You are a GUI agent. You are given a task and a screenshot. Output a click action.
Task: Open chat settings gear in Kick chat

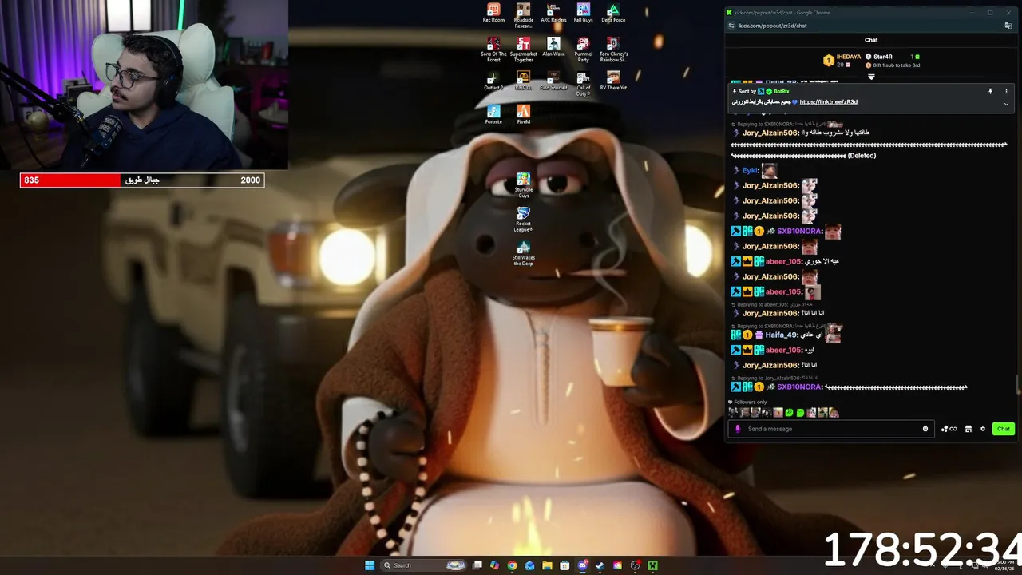click(983, 429)
